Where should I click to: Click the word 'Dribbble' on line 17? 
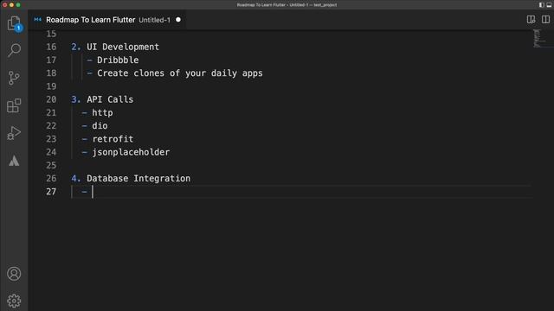coord(118,60)
